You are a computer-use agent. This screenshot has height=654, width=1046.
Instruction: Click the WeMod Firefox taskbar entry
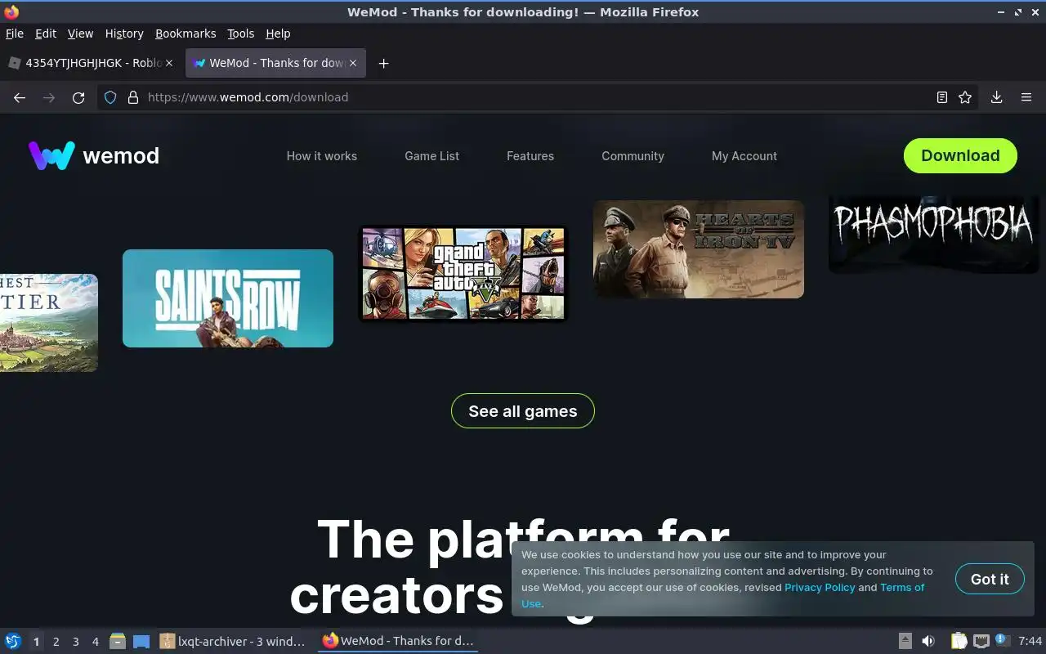398,641
